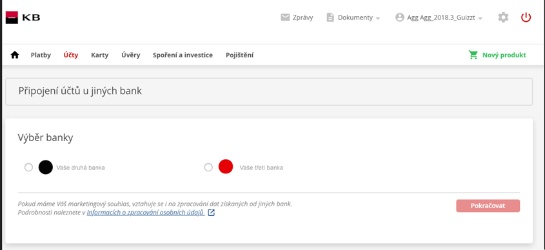Select the Vaše druhá banka radio button
This screenshot has width=545, height=250.
pos(28,168)
